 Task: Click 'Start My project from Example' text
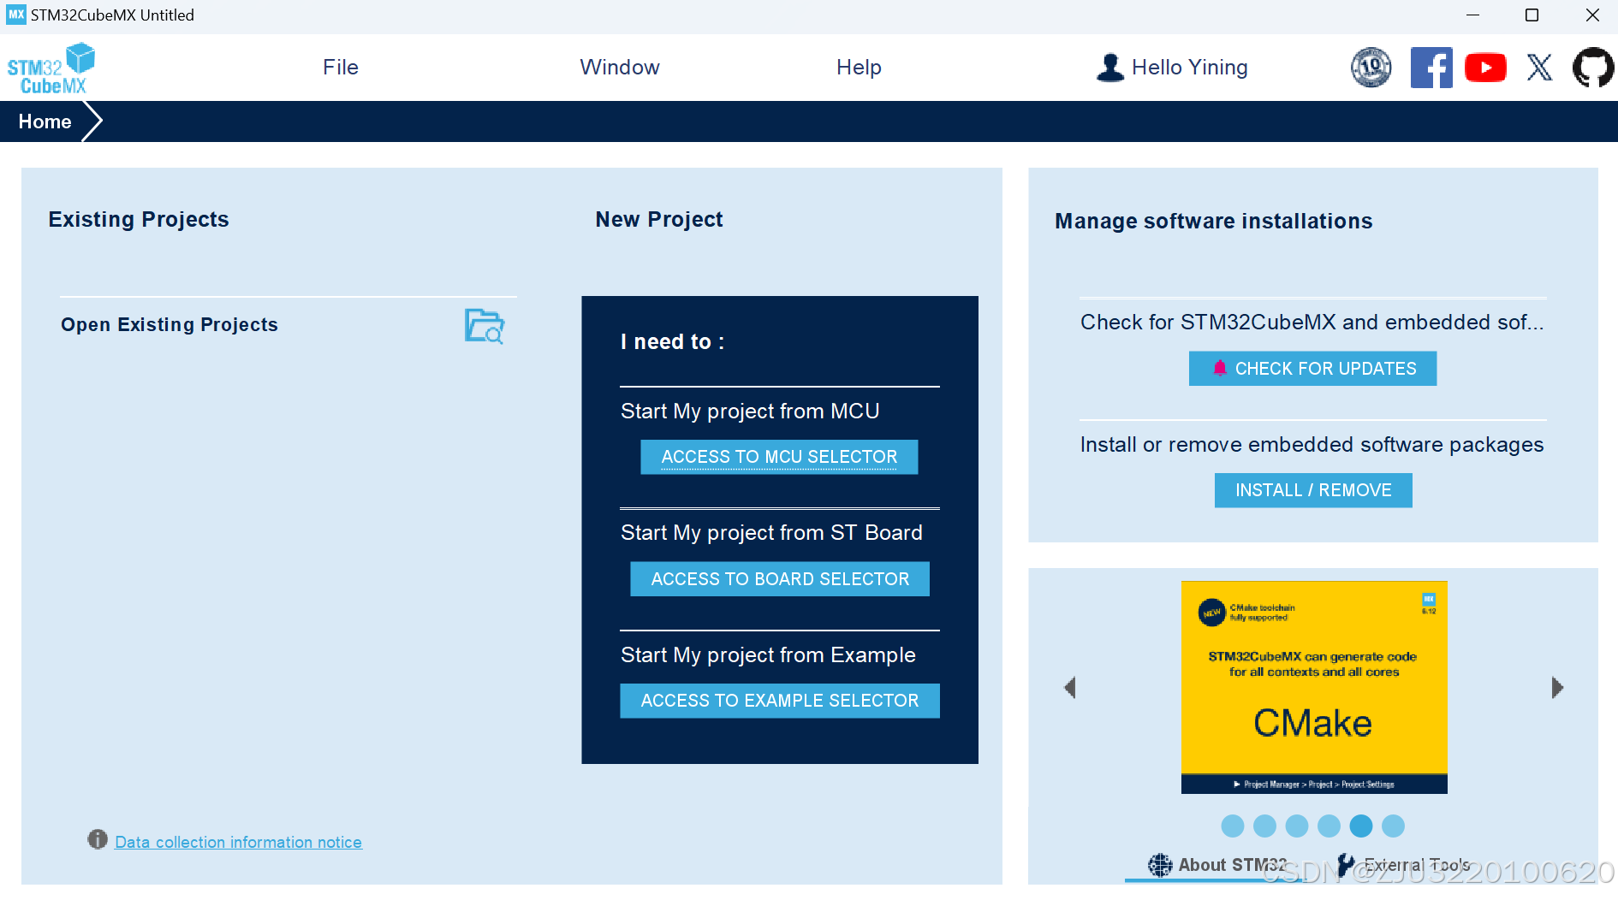click(x=768, y=655)
